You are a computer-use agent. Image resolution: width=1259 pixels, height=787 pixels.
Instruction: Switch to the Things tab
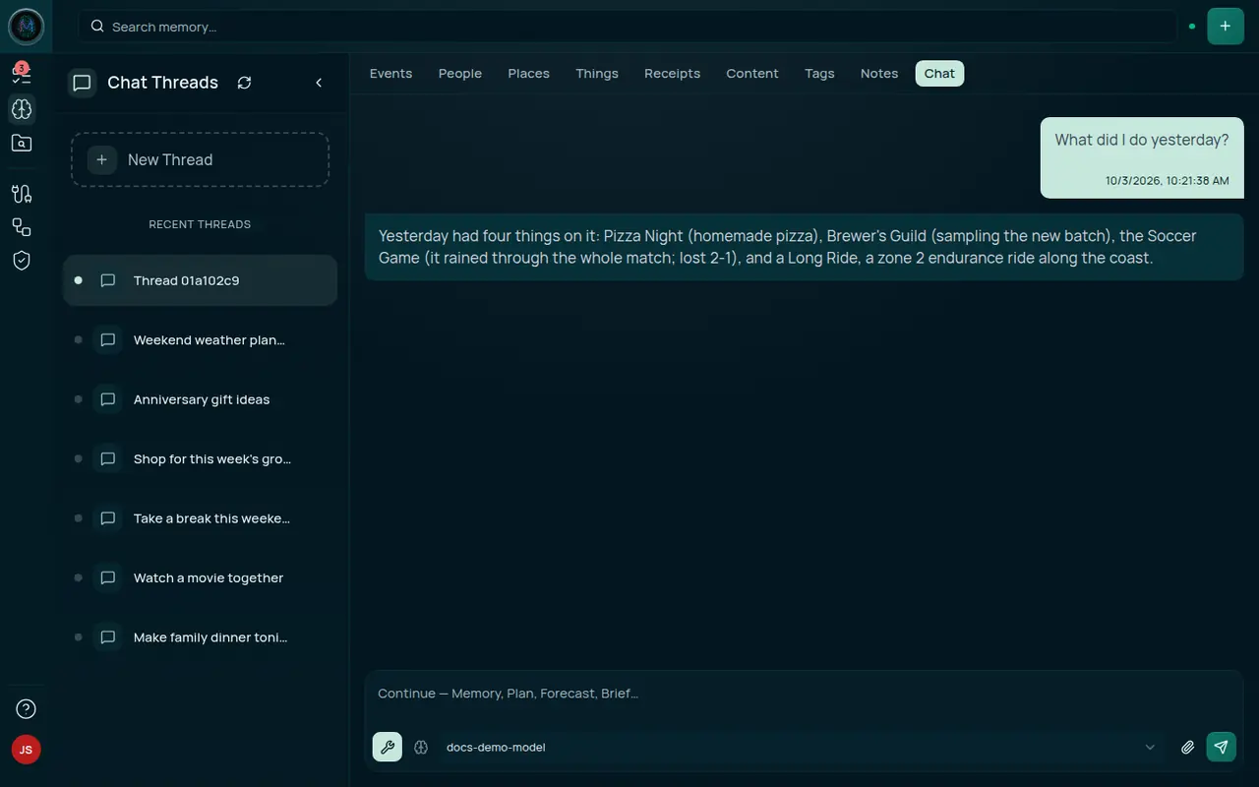point(597,74)
